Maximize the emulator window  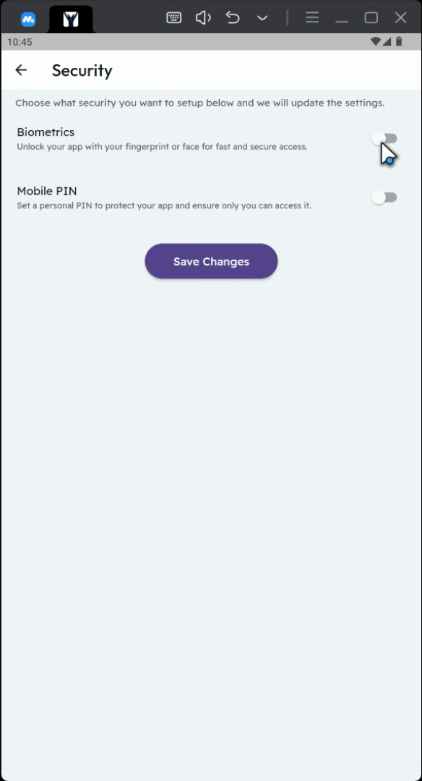(x=371, y=18)
